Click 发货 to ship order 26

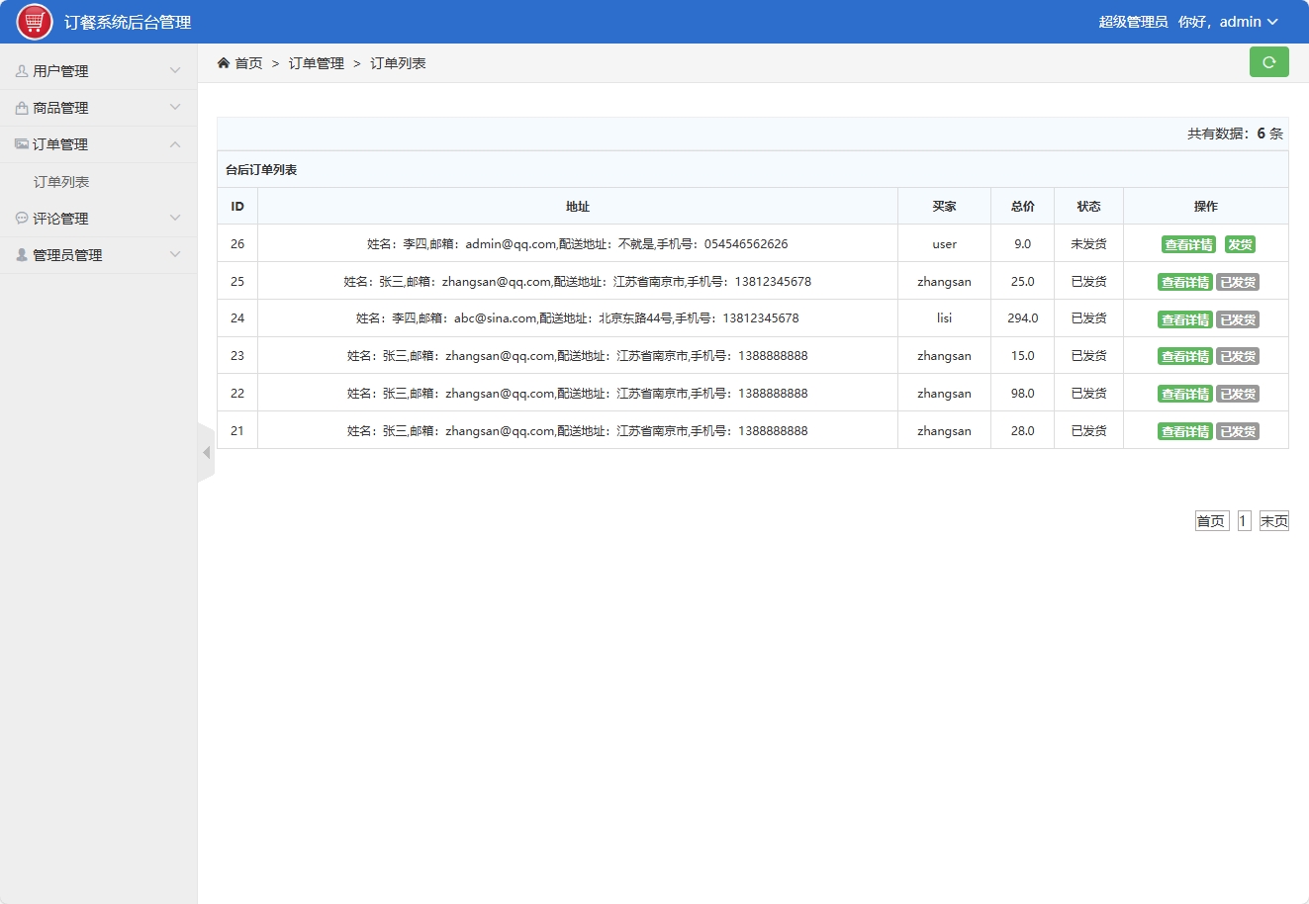[x=1239, y=243]
